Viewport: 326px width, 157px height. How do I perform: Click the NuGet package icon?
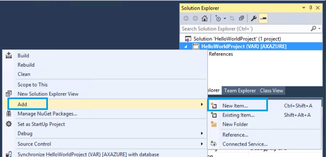(9, 114)
